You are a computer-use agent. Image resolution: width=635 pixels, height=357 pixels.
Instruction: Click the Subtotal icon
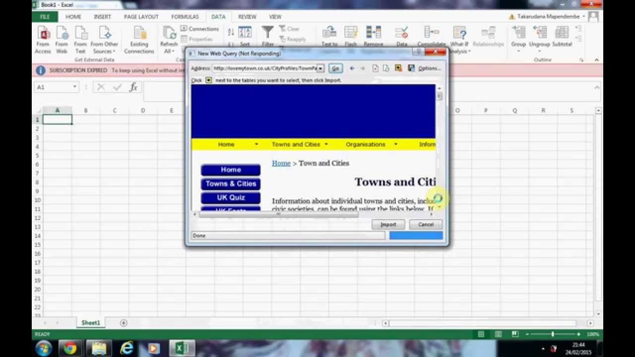tap(562, 37)
